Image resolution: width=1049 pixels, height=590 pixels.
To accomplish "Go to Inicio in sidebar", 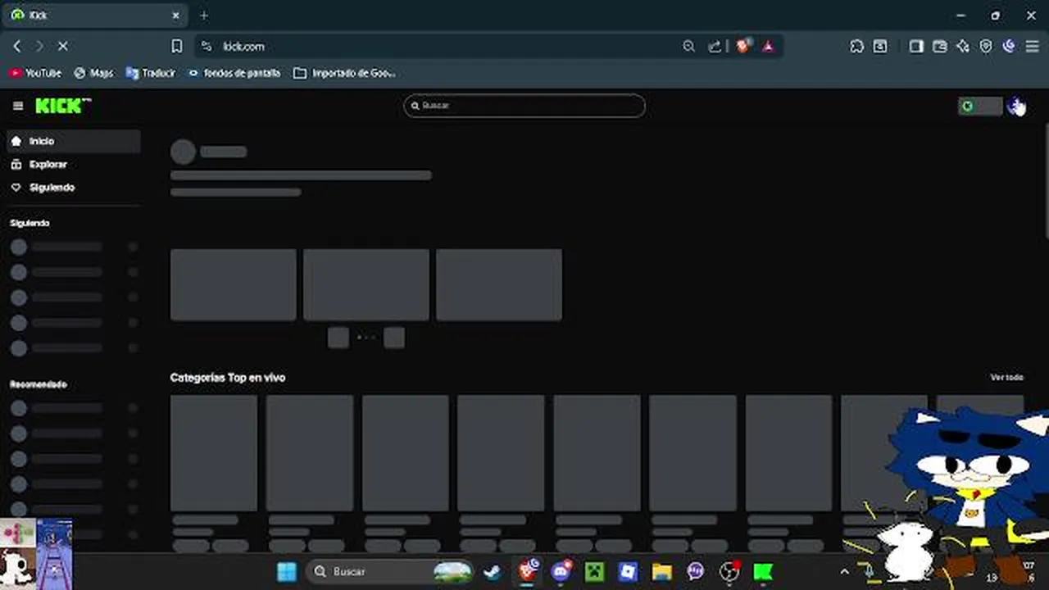I will [x=74, y=141].
